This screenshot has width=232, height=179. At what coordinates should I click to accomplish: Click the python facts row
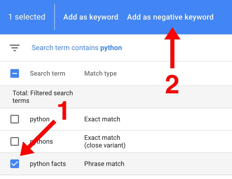coord(48,164)
